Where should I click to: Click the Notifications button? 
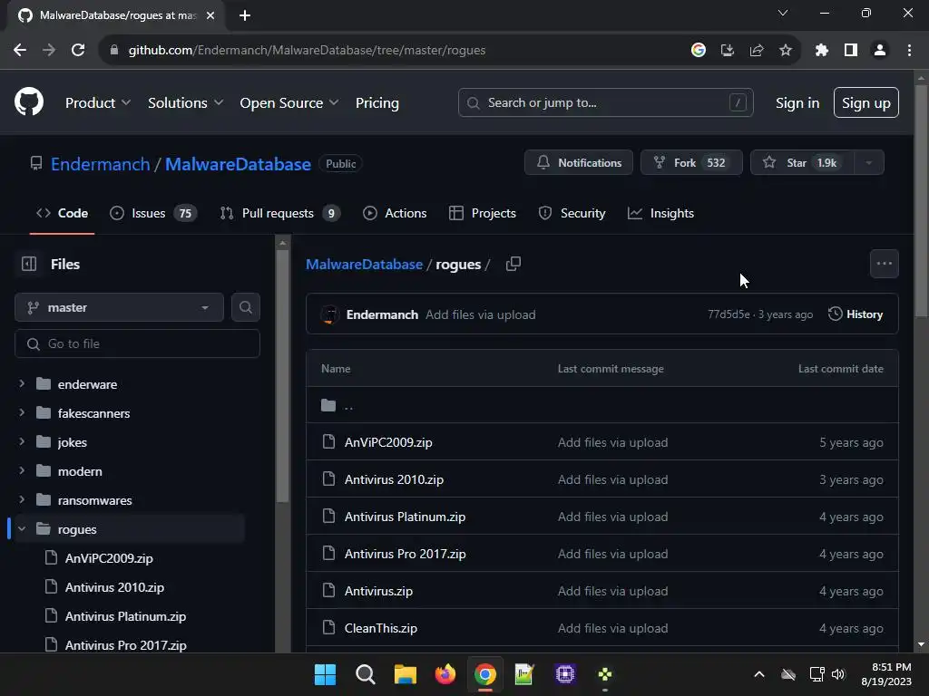pos(578,163)
